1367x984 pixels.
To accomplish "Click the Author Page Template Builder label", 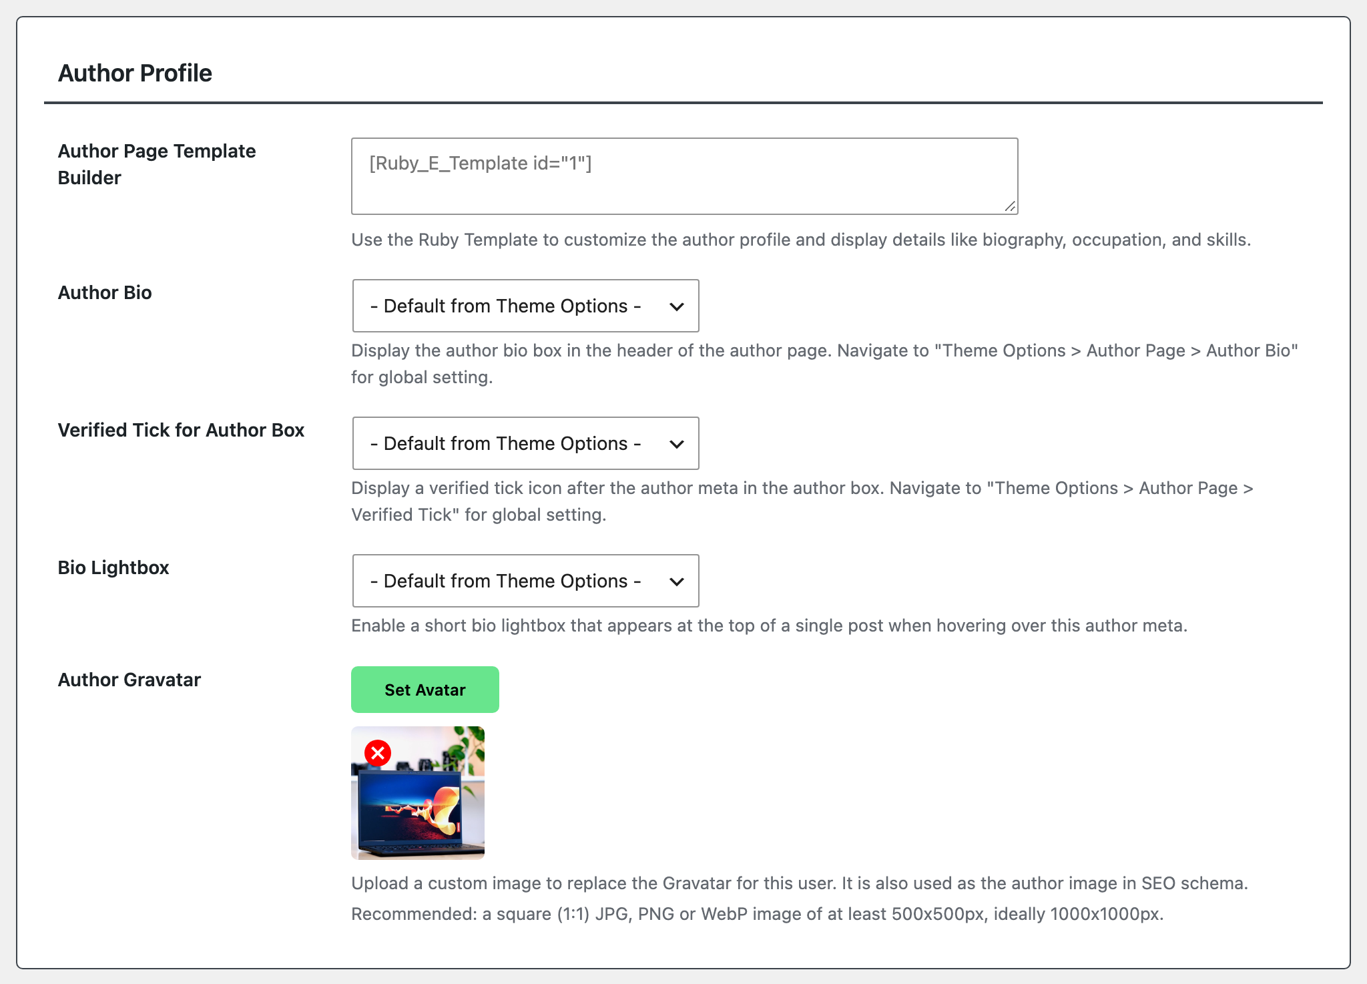I will (x=157, y=164).
